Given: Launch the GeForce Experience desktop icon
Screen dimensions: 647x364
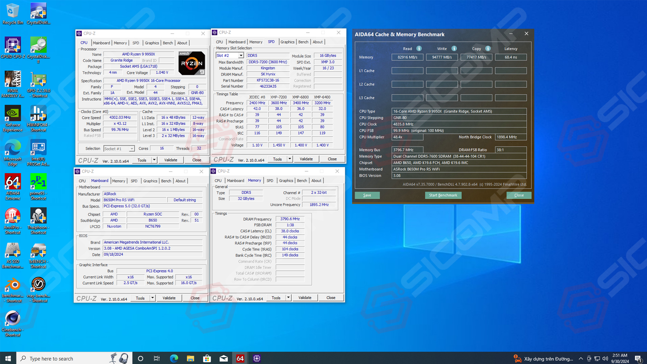Looking at the screenshot, I should pos(13,114).
